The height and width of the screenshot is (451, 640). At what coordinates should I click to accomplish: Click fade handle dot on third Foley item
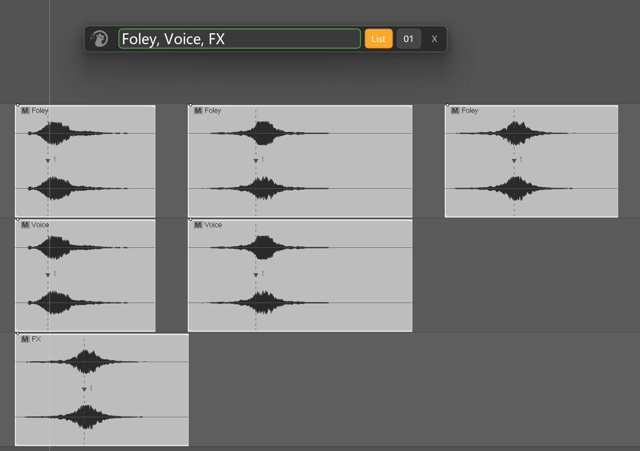coord(447,105)
